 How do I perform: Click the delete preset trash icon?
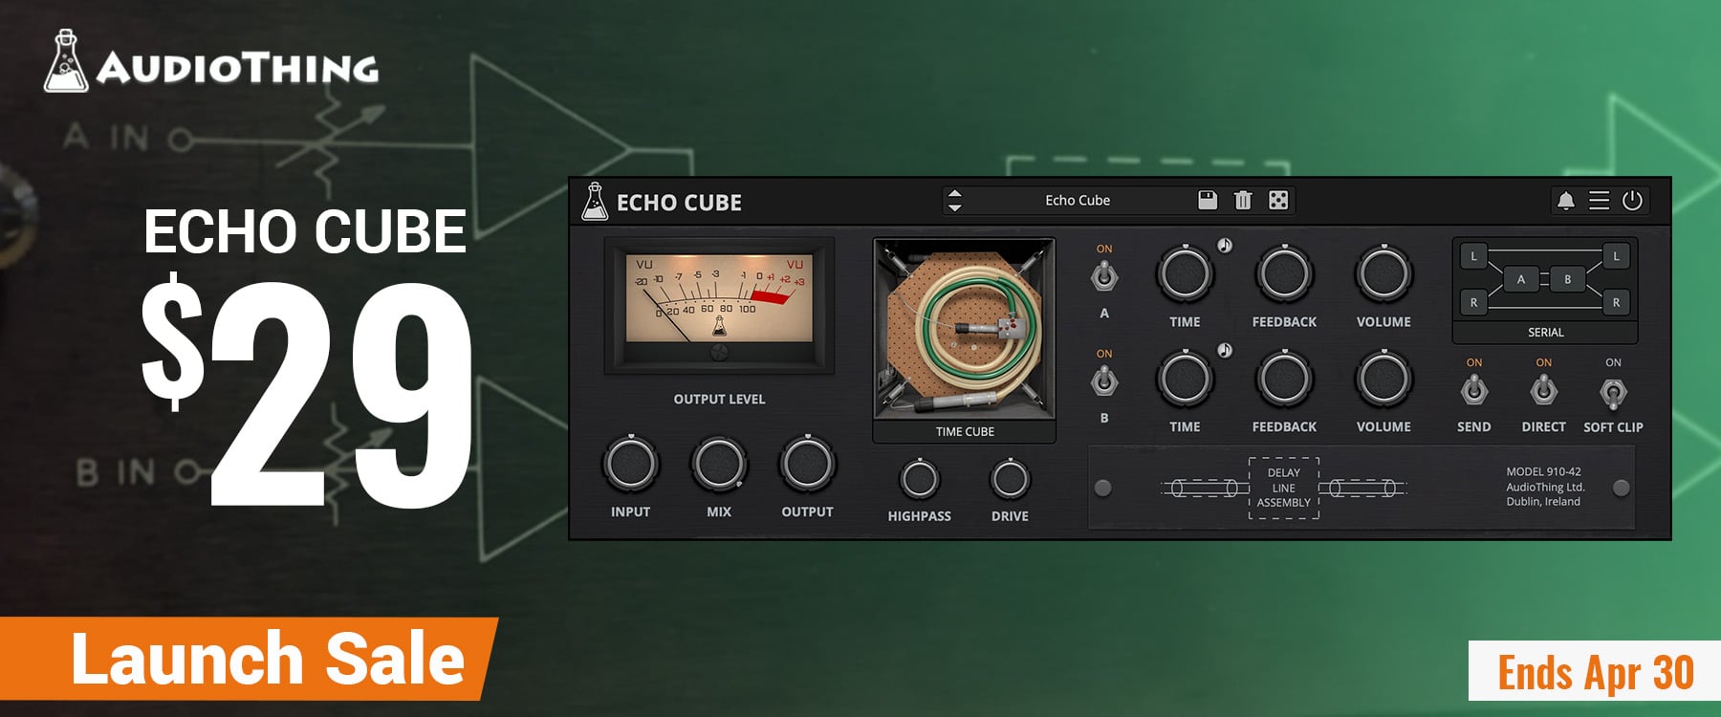[x=1243, y=200]
